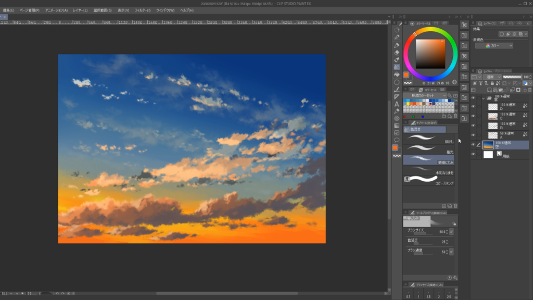Select the color blend (droplets) tool
The image size is (533, 300).
point(397,67)
